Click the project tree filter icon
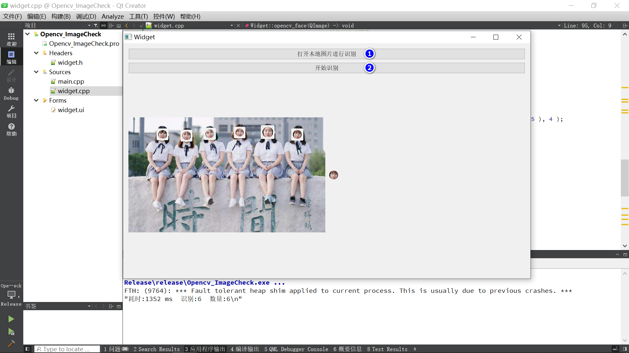Image resolution: width=629 pixels, height=353 pixels. (x=96, y=25)
